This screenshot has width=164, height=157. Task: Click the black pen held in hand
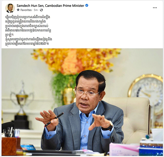(x=54, y=119)
